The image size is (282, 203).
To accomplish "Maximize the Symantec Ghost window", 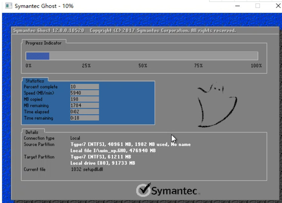I will (x=258, y=6).
